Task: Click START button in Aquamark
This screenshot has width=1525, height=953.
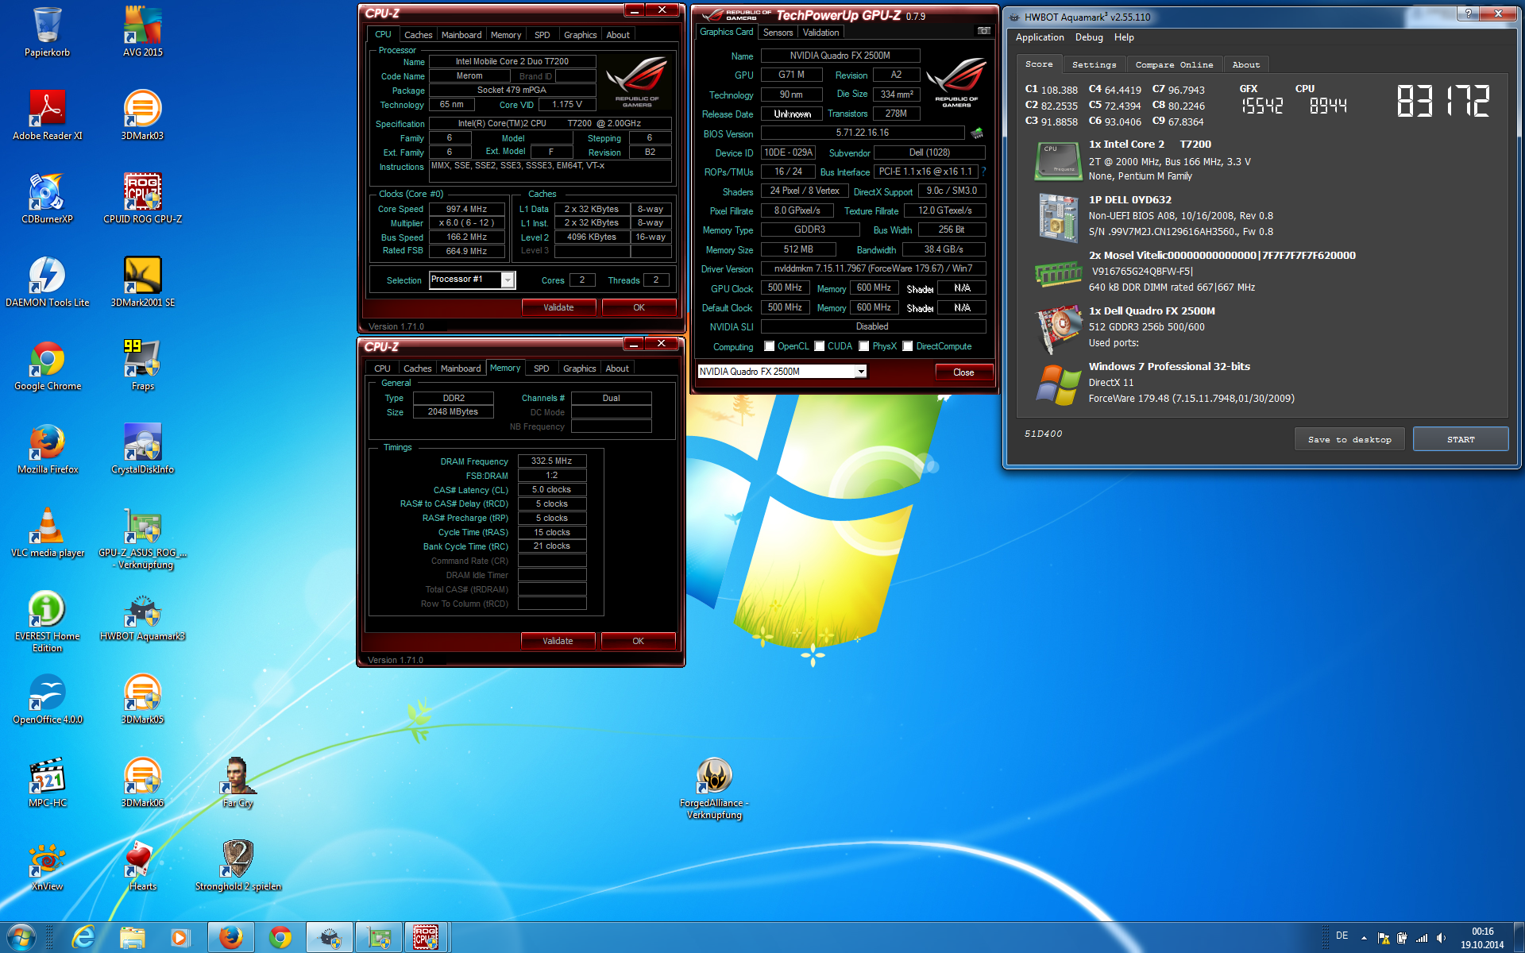Action: tap(1461, 439)
